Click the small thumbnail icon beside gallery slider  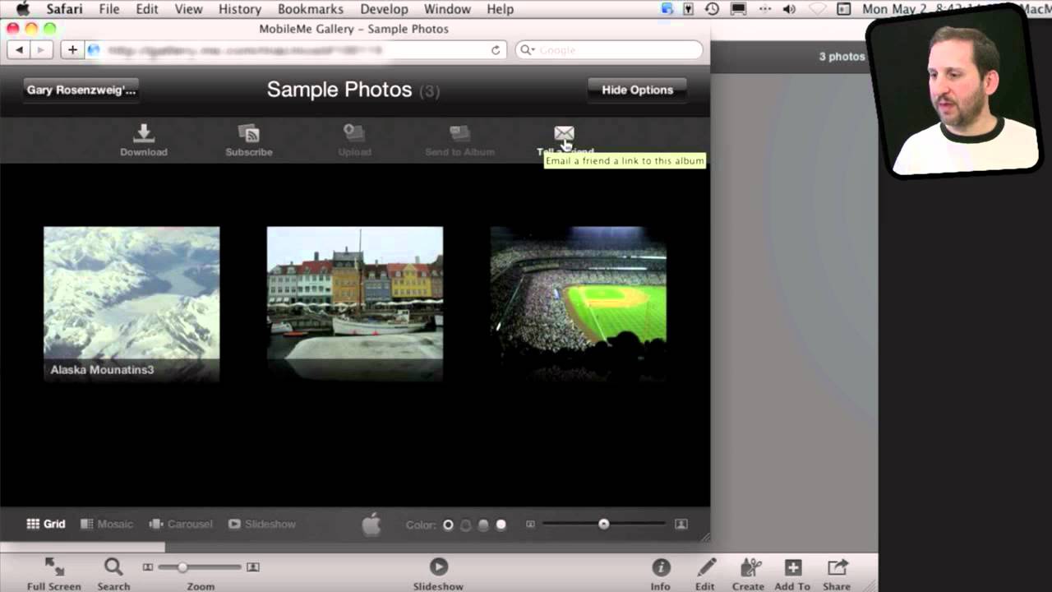(x=530, y=524)
